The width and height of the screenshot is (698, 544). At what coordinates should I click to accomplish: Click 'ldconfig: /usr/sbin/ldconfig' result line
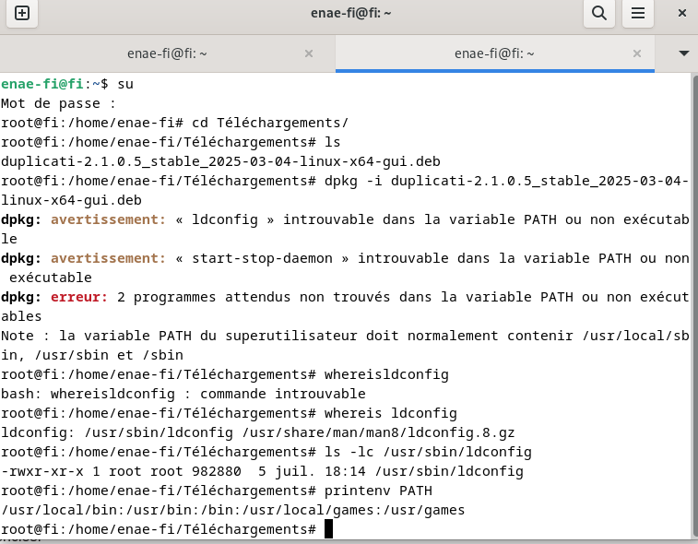(x=258, y=432)
